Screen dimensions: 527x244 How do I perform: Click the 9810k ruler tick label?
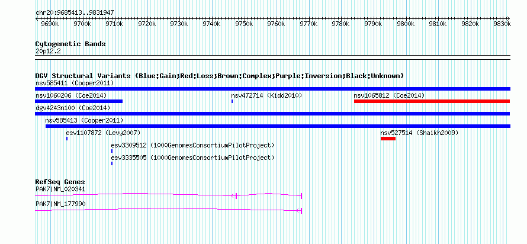[x=438, y=24]
